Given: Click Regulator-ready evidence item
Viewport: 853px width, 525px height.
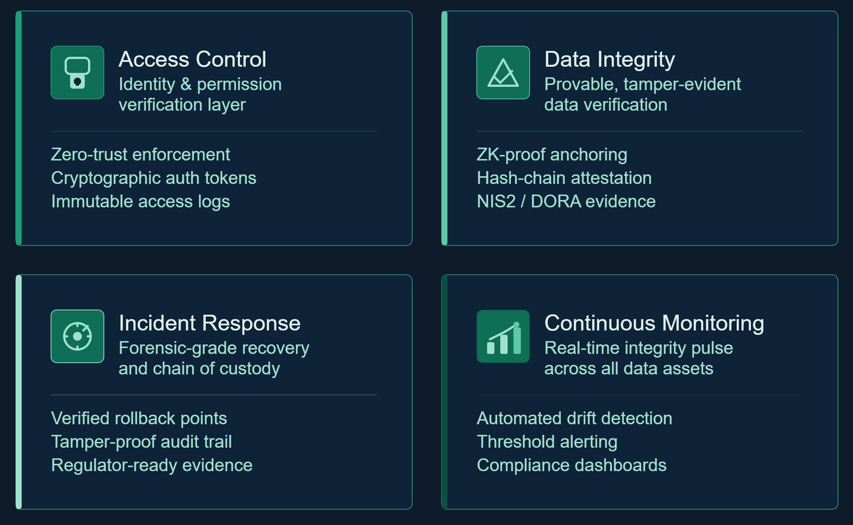Looking at the screenshot, I should tap(152, 465).
